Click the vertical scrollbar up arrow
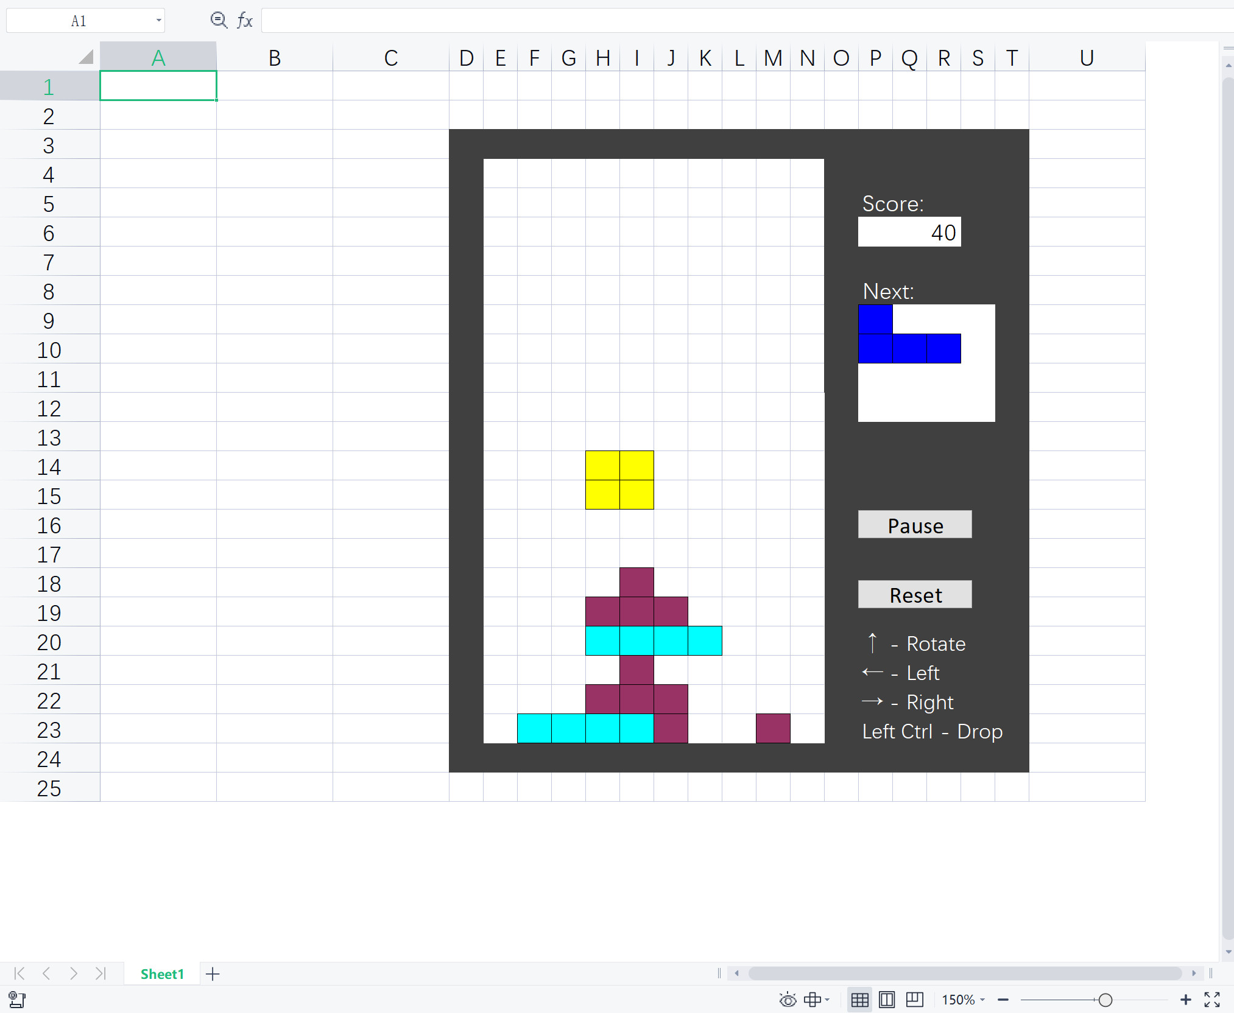Image resolution: width=1234 pixels, height=1013 pixels. [x=1228, y=65]
